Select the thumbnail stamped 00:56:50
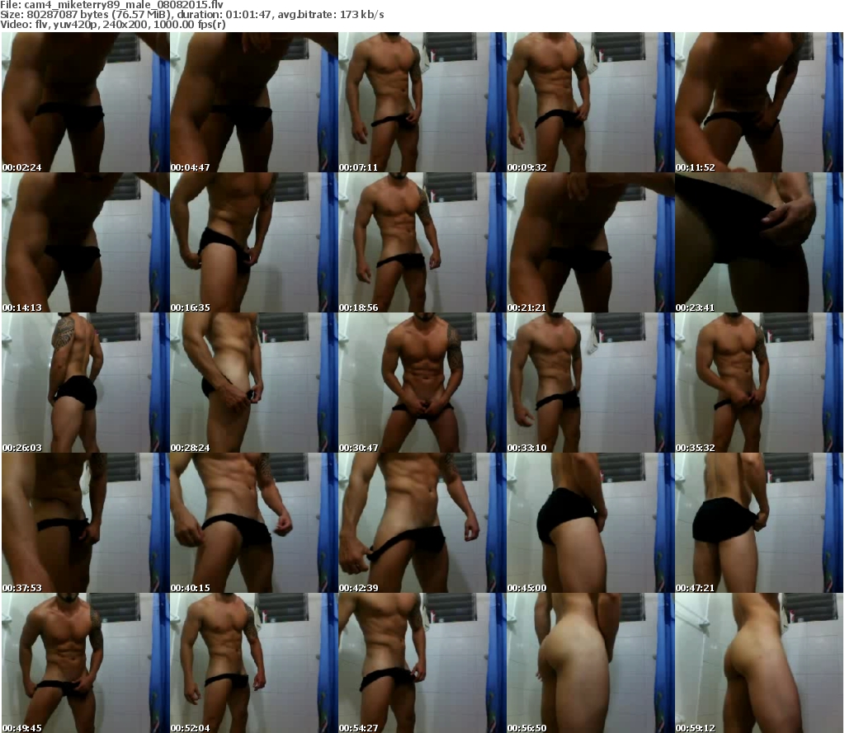The image size is (845, 733). (591, 662)
